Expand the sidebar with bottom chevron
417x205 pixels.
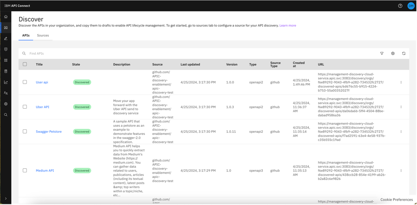[x=6, y=198]
